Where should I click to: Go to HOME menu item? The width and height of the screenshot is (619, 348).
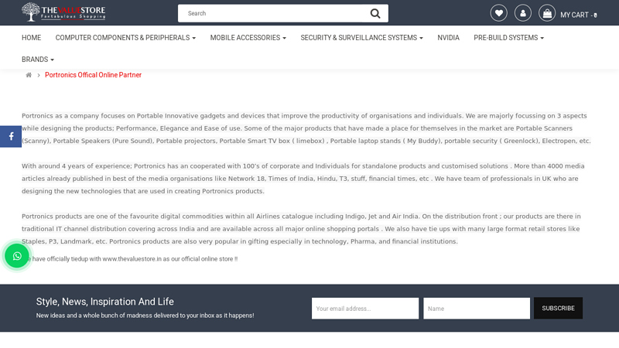click(x=31, y=37)
